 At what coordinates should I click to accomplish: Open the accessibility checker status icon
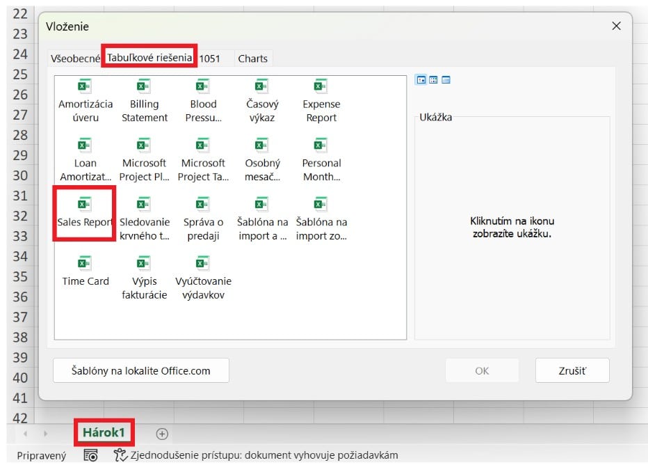(x=120, y=455)
